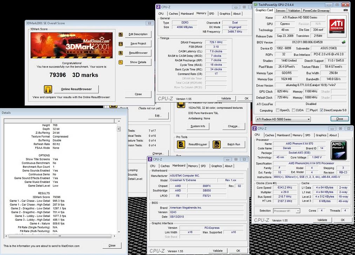Click the BIOS Version 0243 field
The image size is (355, 255).
point(206,212)
